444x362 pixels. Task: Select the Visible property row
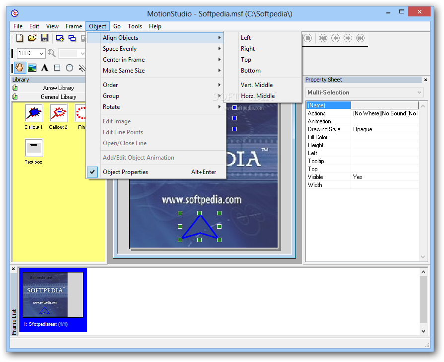(x=363, y=177)
